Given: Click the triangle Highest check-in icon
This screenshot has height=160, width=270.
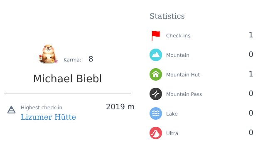Looking at the screenshot, I should point(11,110).
